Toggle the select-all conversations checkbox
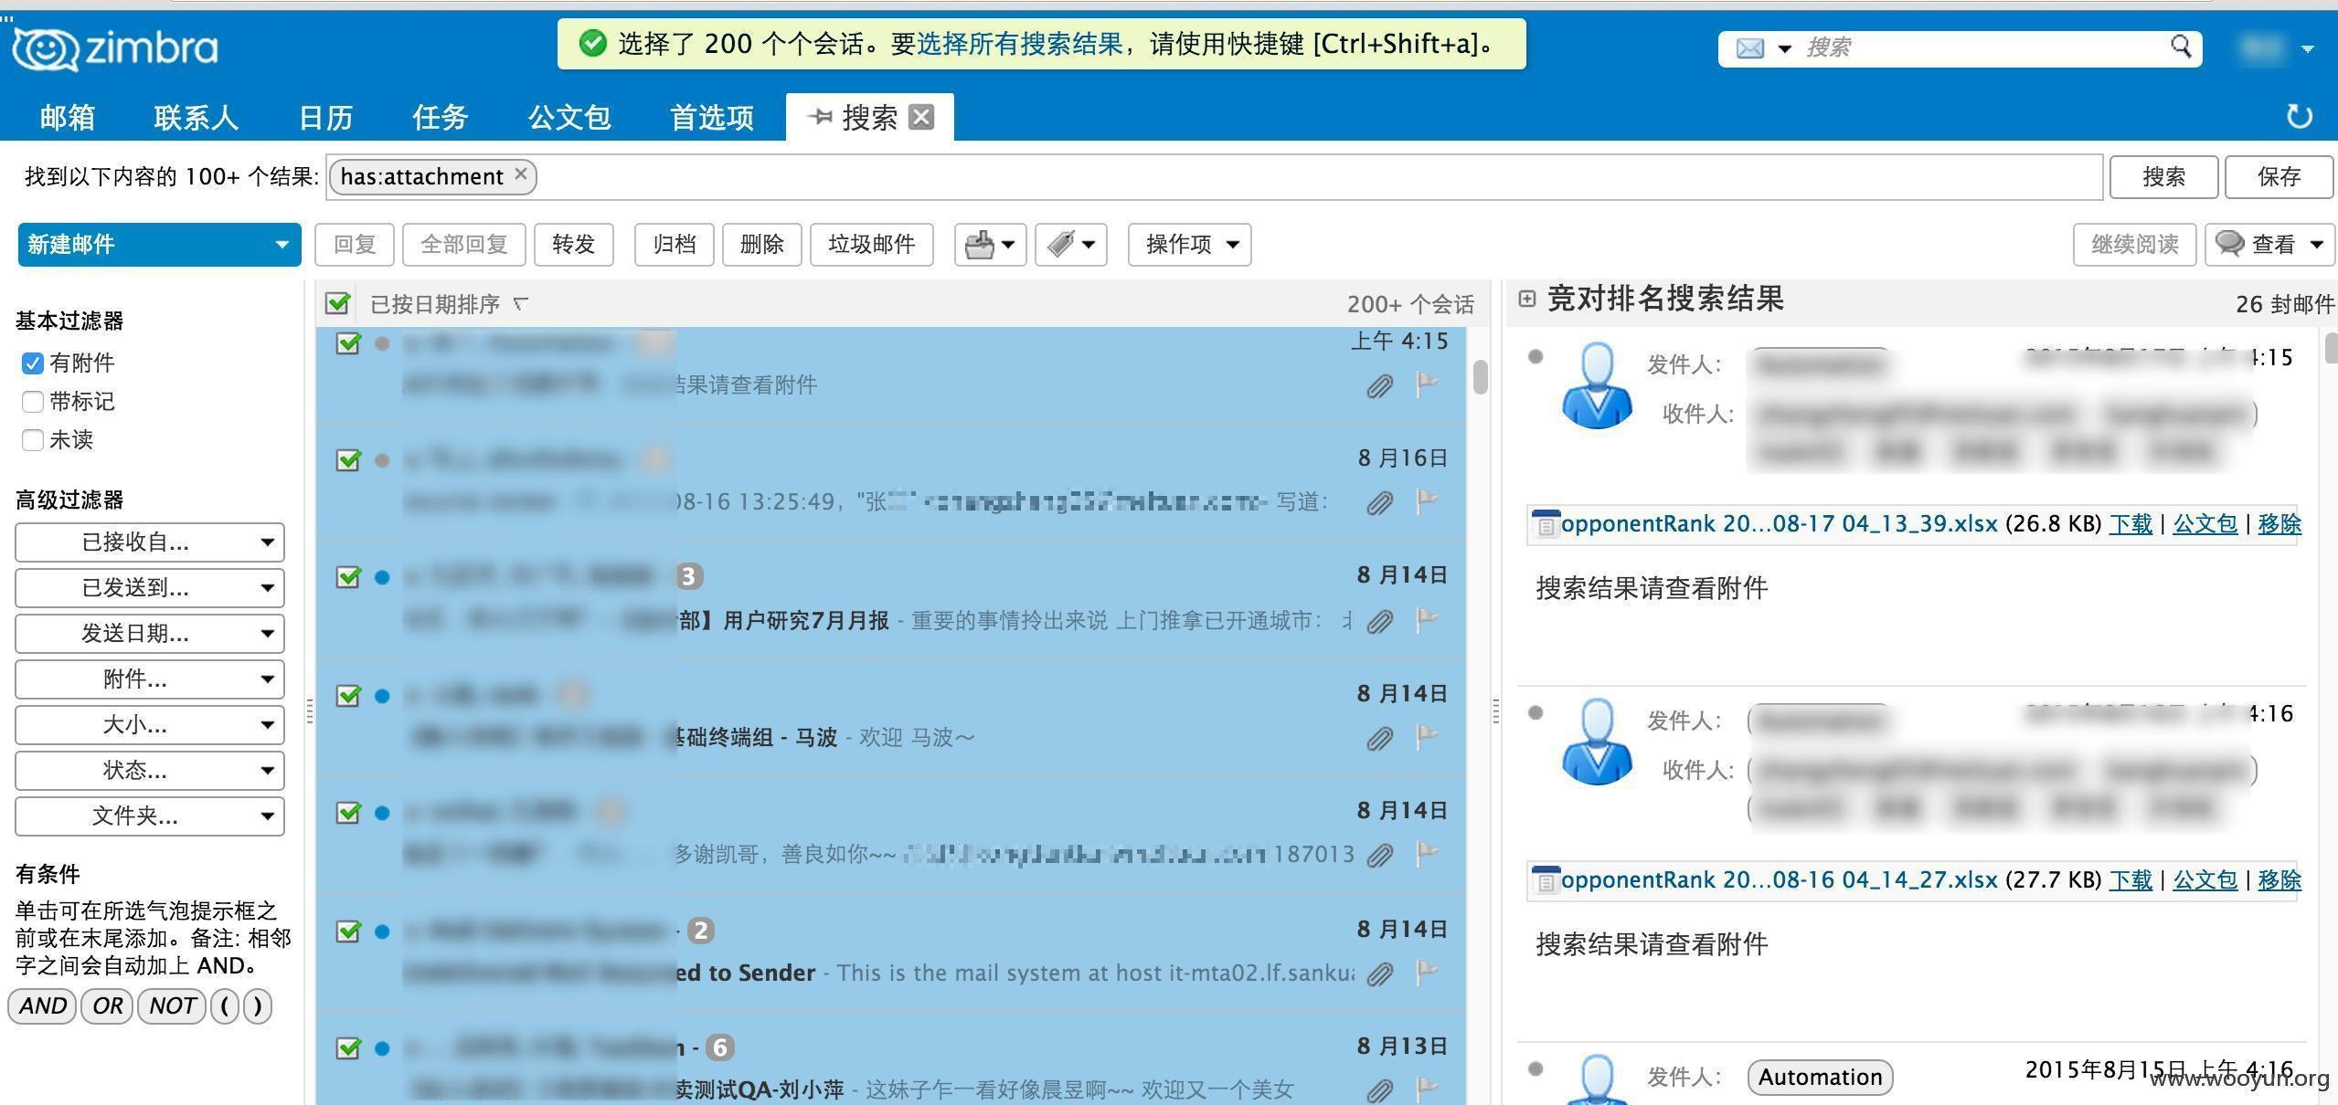The height and width of the screenshot is (1105, 2338). (x=338, y=303)
